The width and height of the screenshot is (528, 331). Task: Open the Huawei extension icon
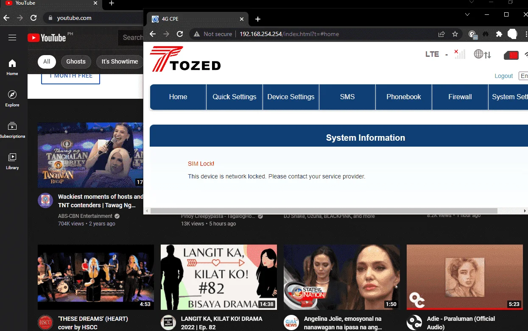tap(486, 34)
